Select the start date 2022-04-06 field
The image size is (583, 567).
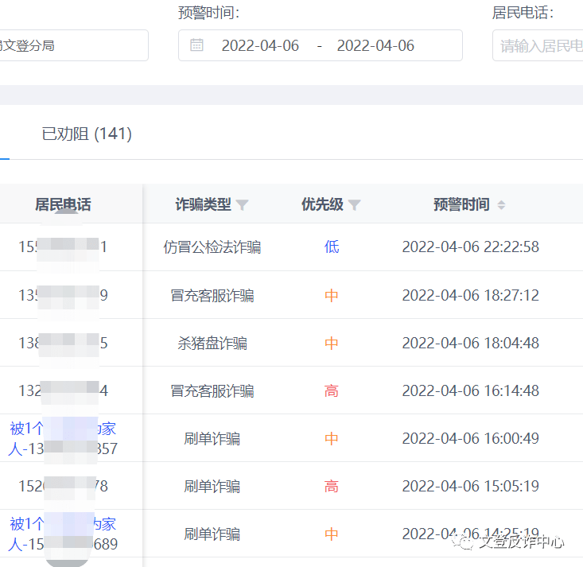[260, 45]
